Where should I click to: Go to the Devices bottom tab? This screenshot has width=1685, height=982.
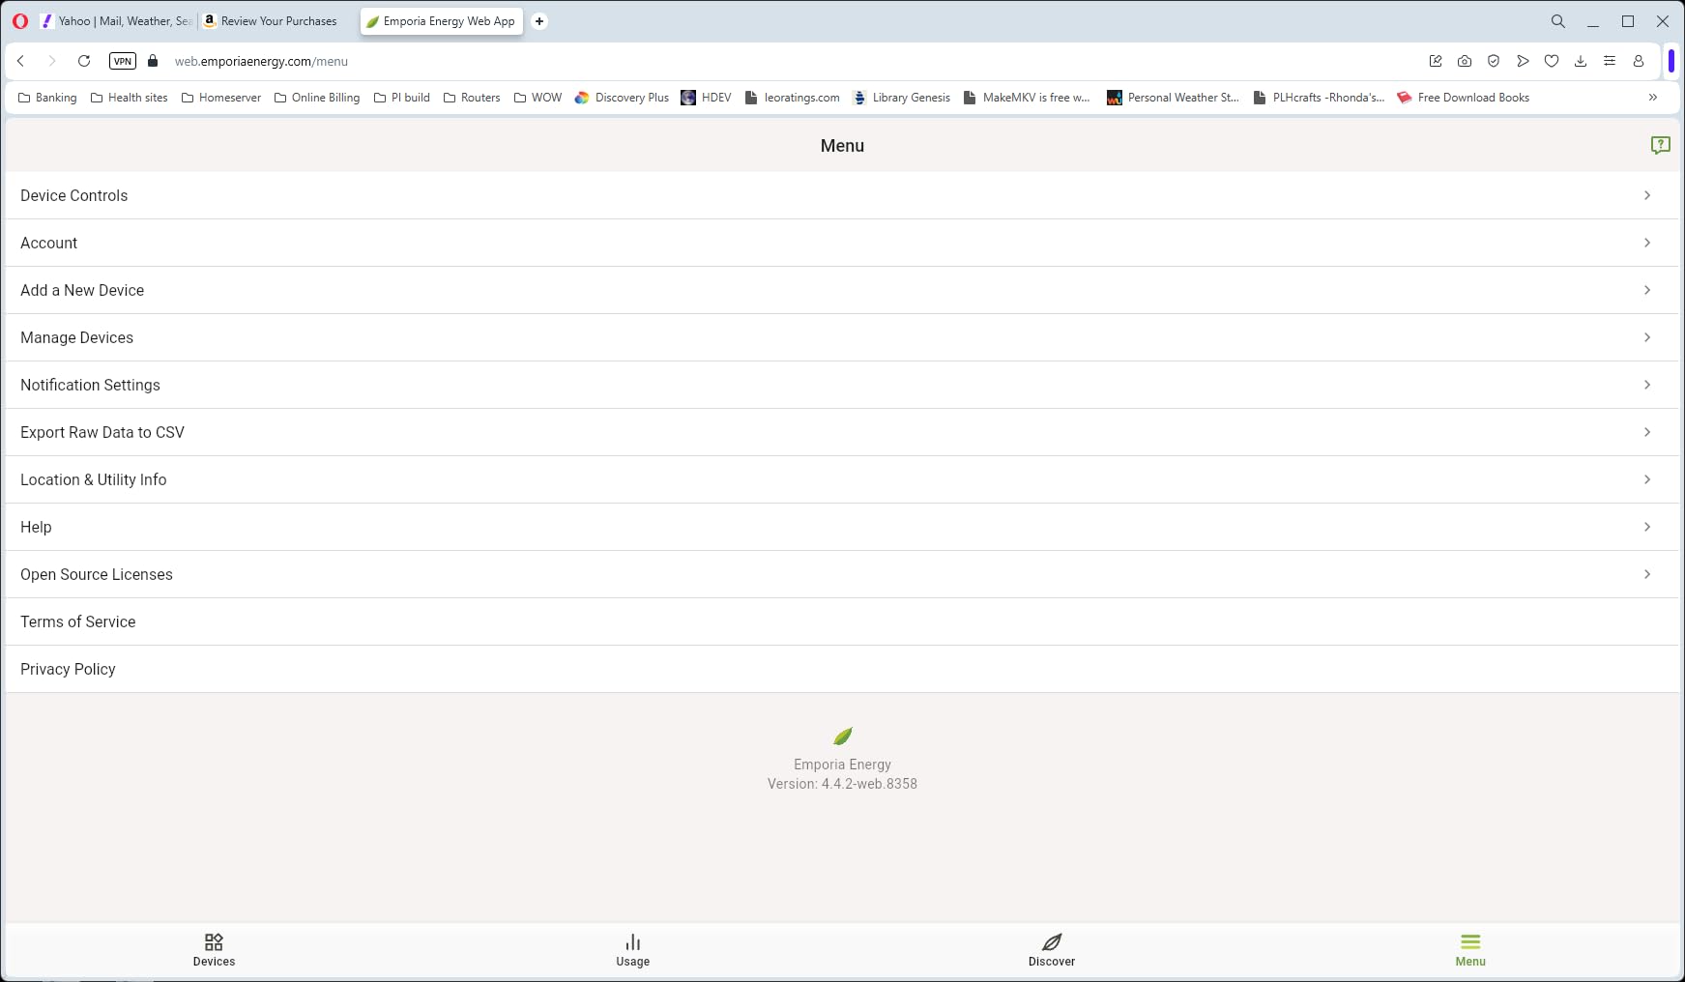click(x=214, y=950)
